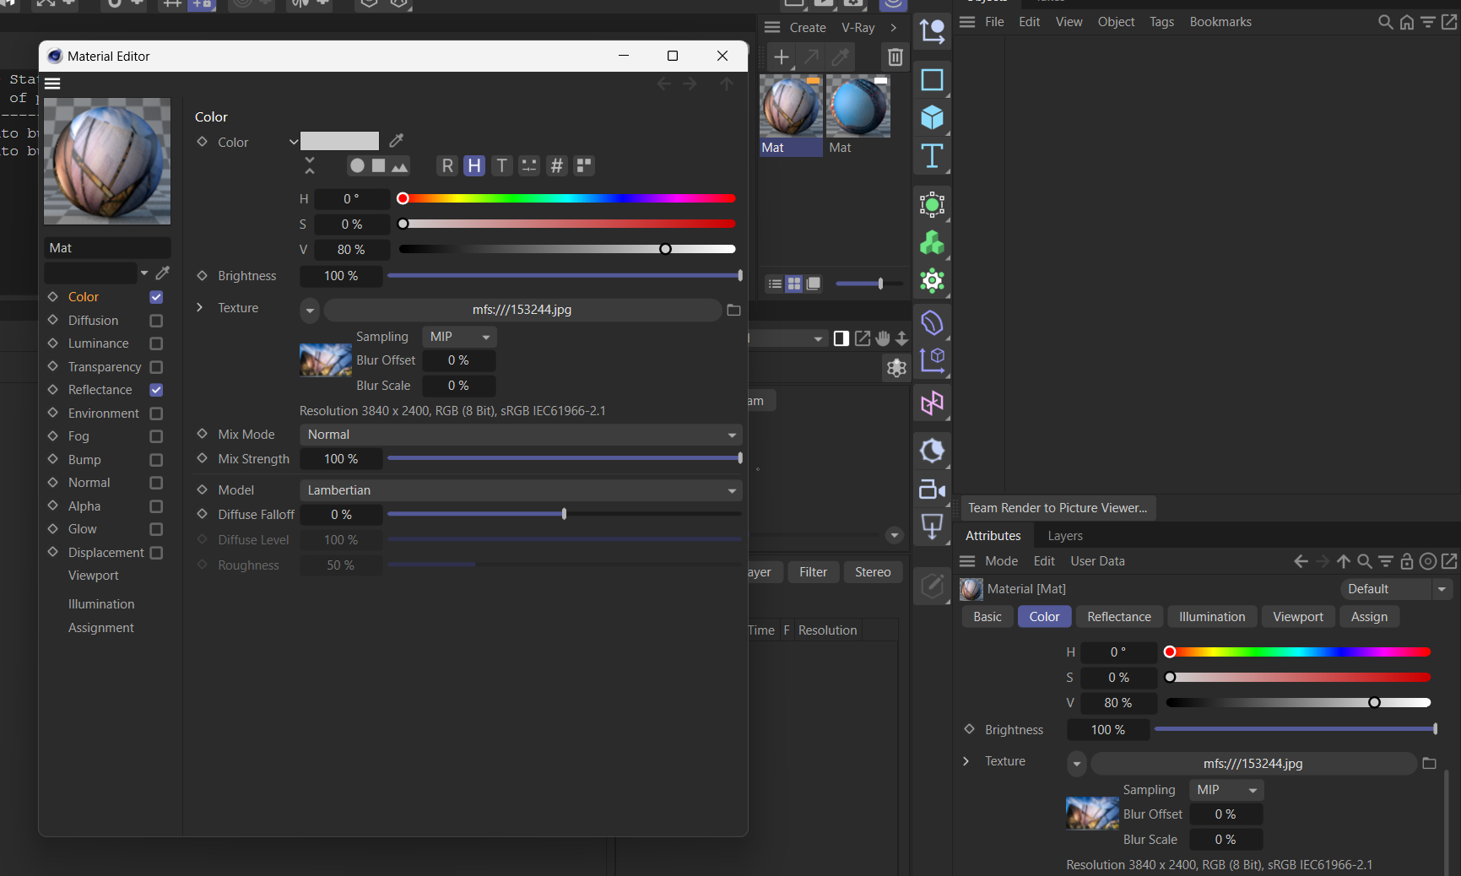Click the Diffuse Falloff slider
The width and height of the screenshot is (1461, 876).
click(x=564, y=514)
